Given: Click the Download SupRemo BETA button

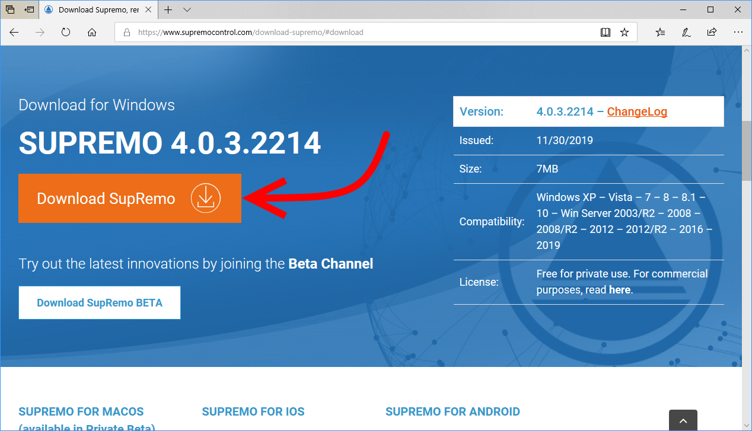Looking at the screenshot, I should point(100,303).
